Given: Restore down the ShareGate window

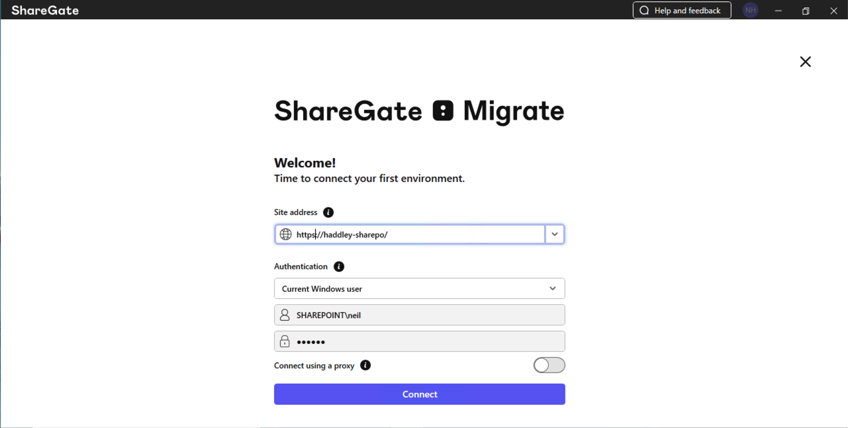Looking at the screenshot, I should [806, 10].
